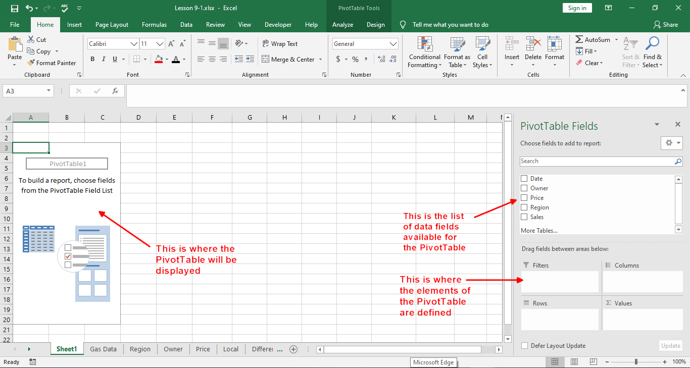Click the zoom slider in the status bar
Viewport: 690px width, 368px height.
tap(636, 362)
